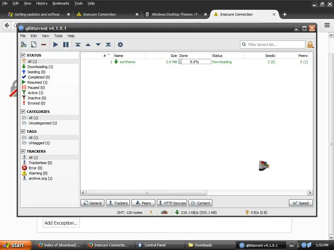This screenshot has width=334, height=250.
Task: Move torrent to top of queue
Action: pyautogui.click(x=78, y=45)
